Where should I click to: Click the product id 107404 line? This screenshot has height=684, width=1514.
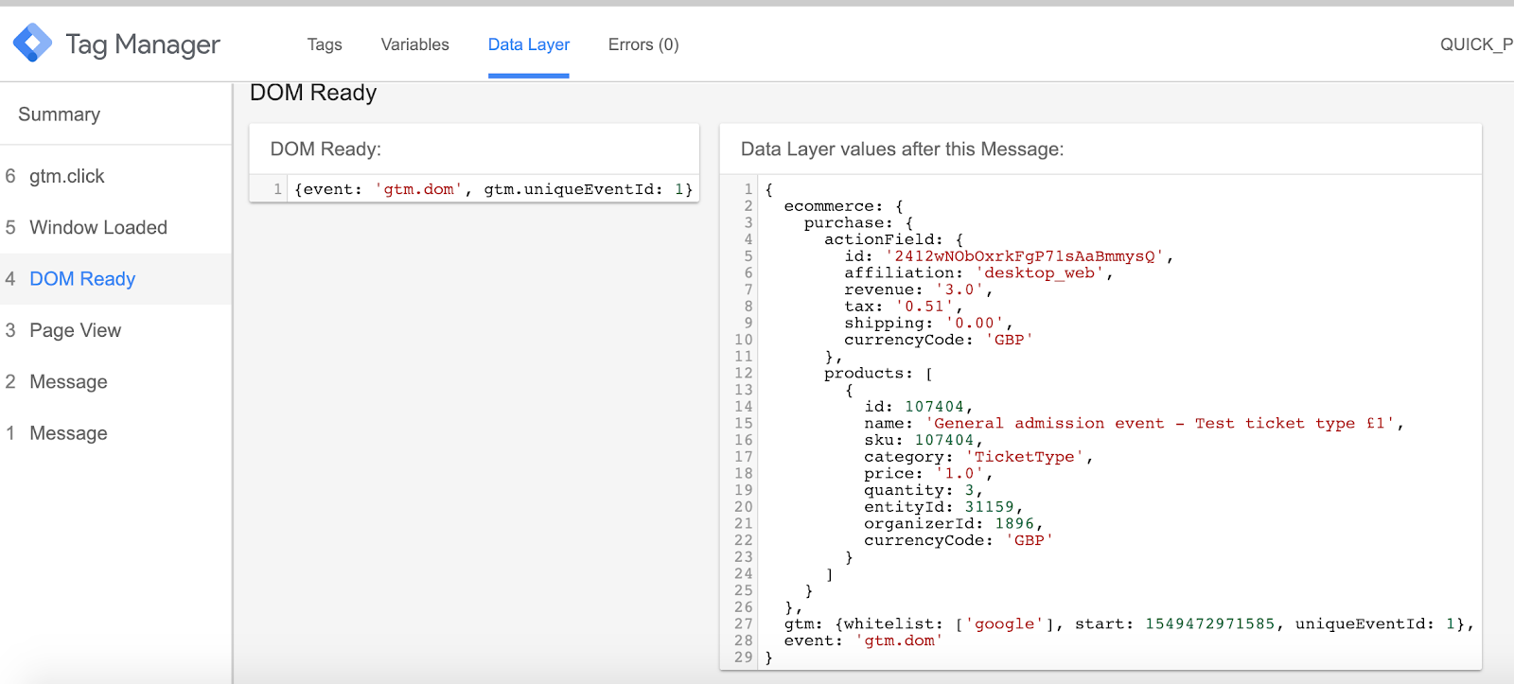(918, 407)
